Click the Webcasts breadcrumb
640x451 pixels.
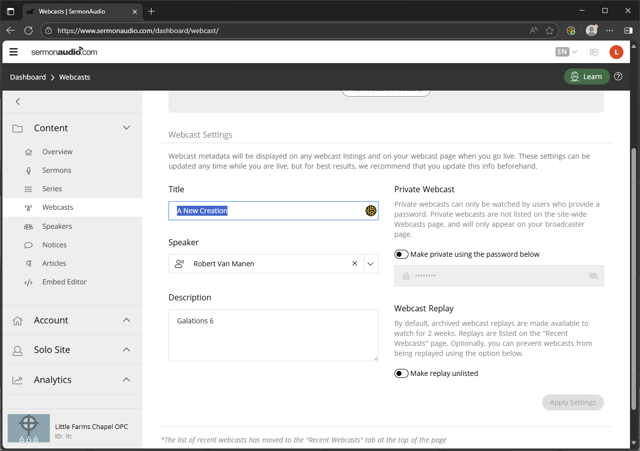[74, 77]
